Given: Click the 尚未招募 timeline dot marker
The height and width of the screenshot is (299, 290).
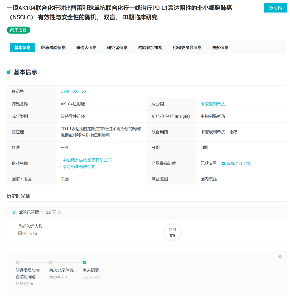Looking at the screenshot, I should pos(84,262).
